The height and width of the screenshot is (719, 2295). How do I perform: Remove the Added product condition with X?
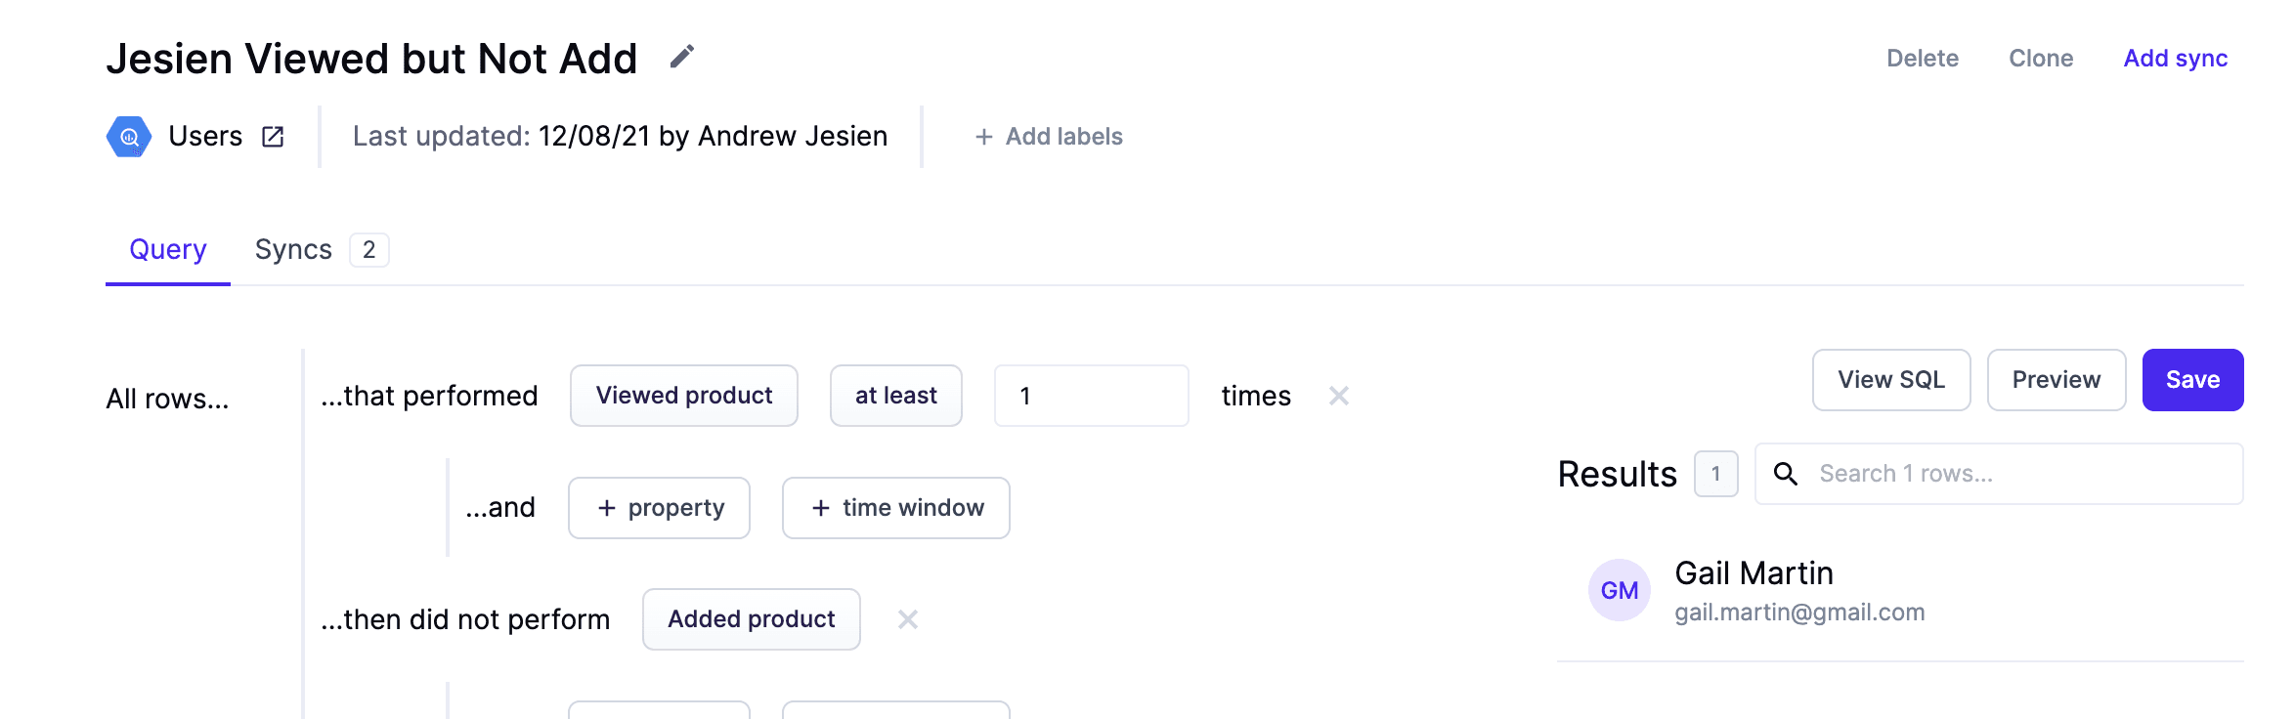(x=907, y=619)
